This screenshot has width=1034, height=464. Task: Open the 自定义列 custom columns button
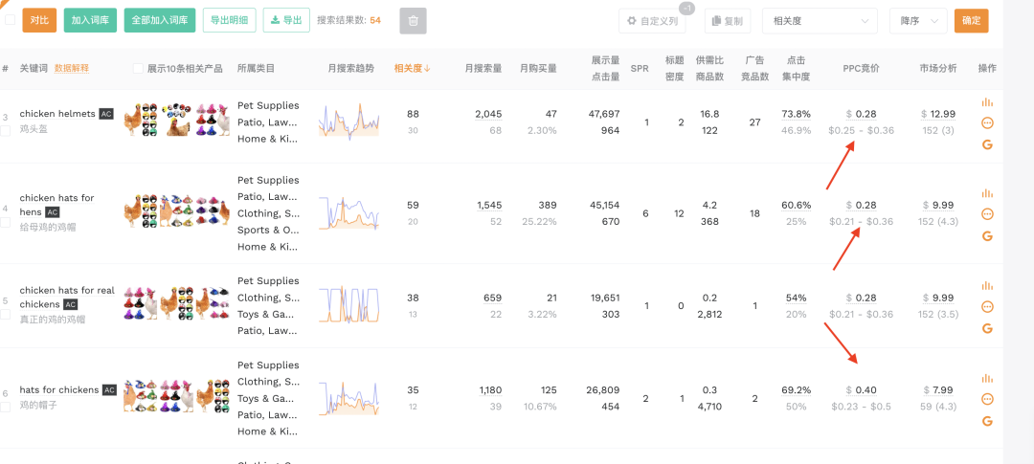652,21
